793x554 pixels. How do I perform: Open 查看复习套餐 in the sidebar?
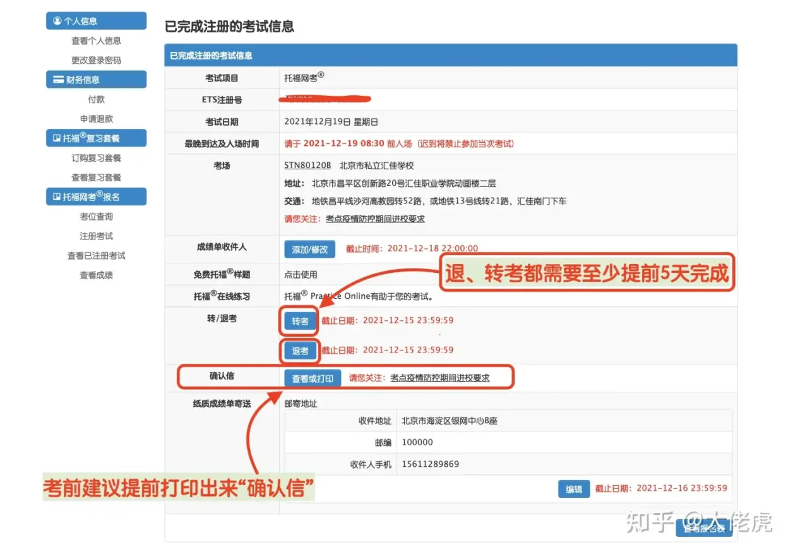point(96,178)
